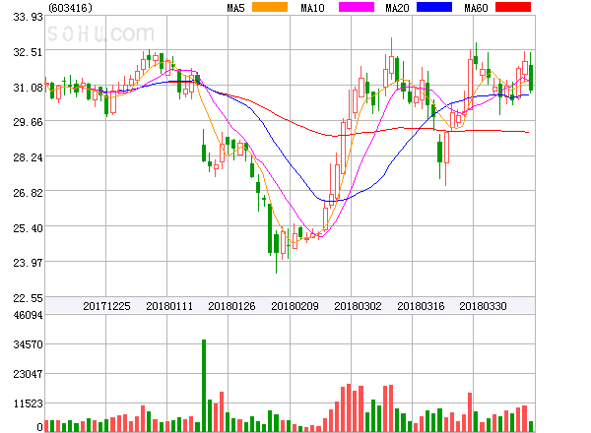Click the MA60 legend label

476,8
